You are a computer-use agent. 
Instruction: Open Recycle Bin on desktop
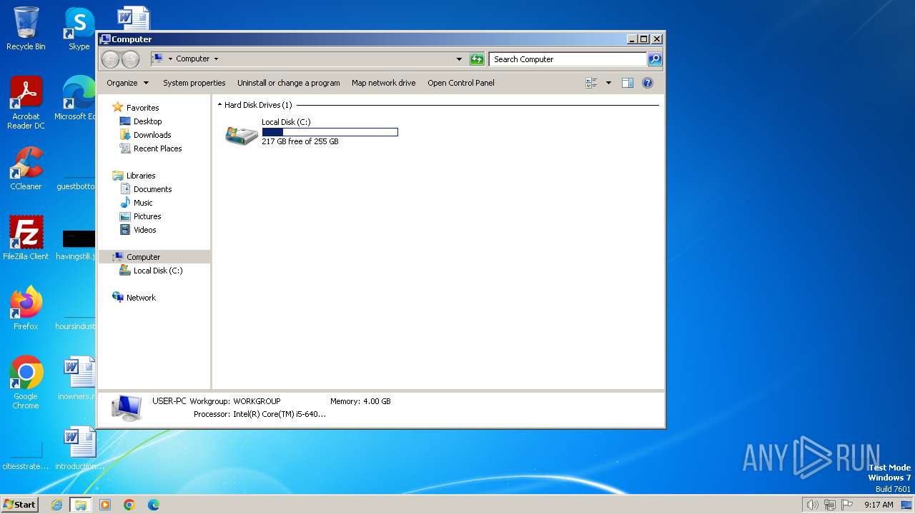26,29
